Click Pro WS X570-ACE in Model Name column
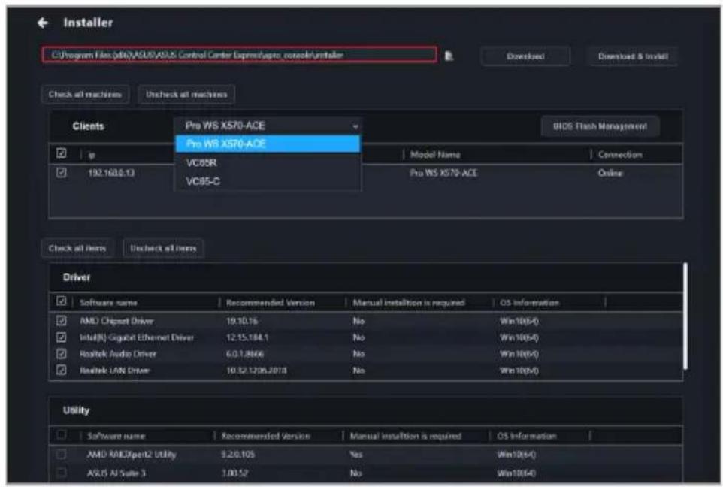Viewport: 723px width, 487px height. pos(443,173)
